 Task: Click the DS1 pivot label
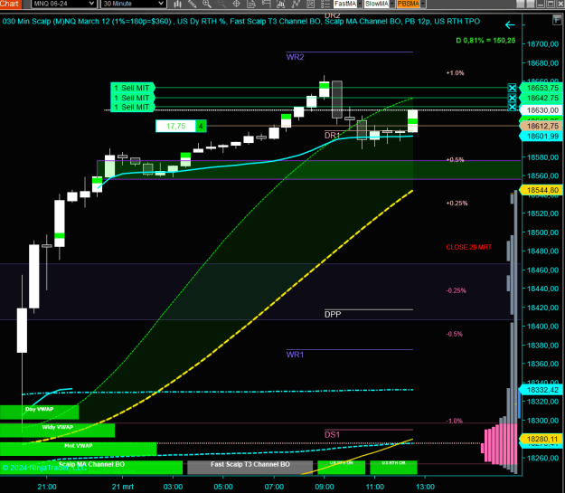click(333, 434)
